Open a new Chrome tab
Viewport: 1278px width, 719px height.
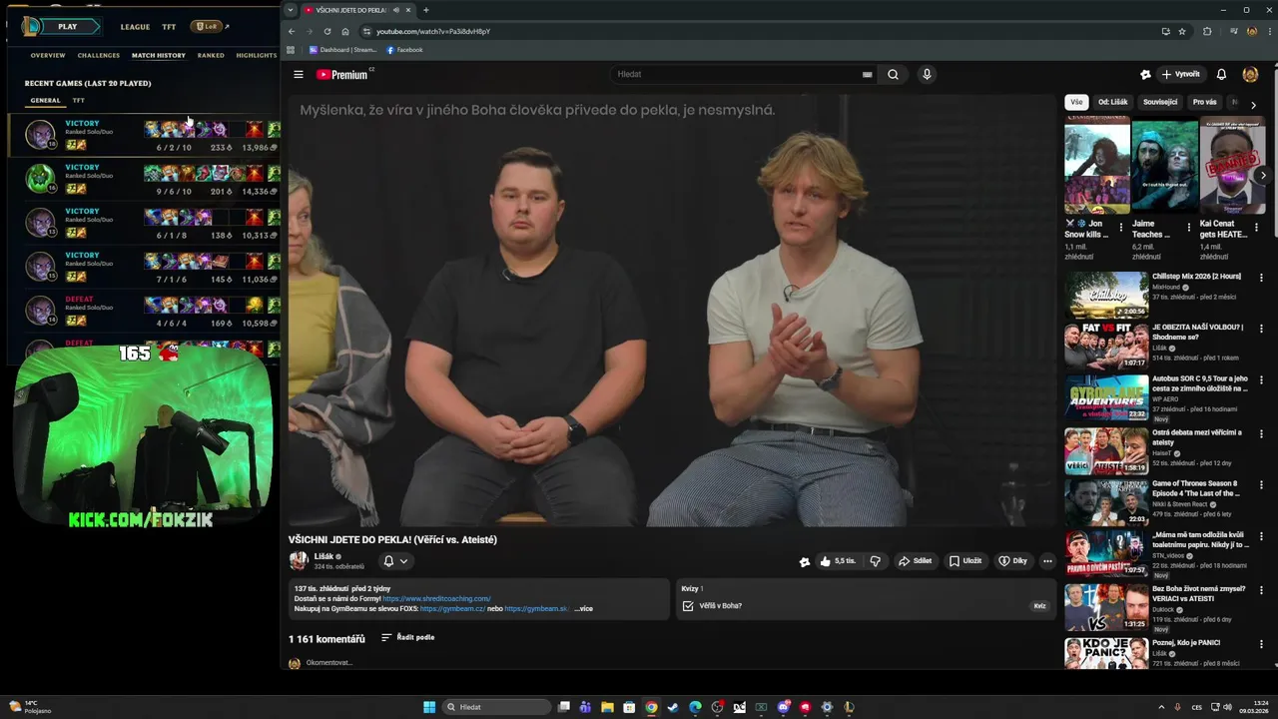(x=426, y=10)
